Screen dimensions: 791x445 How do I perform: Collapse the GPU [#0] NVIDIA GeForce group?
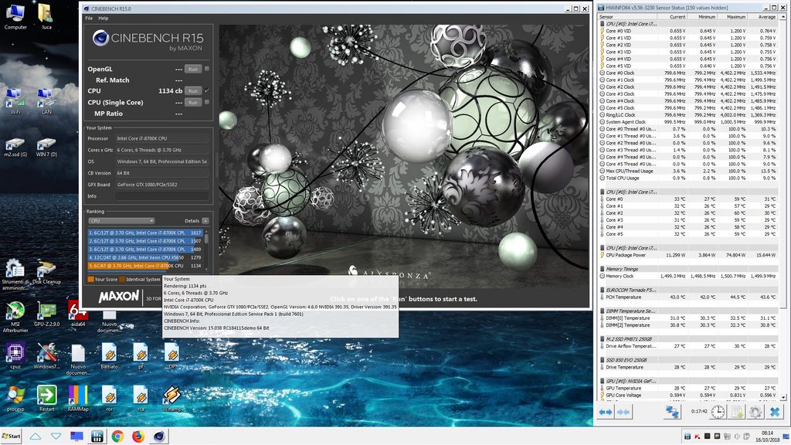point(602,381)
